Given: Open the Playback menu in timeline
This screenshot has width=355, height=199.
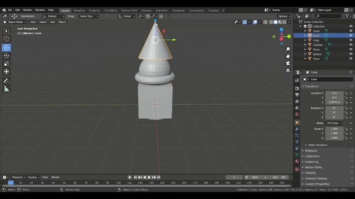Looking at the screenshot, I should [18, 177].
